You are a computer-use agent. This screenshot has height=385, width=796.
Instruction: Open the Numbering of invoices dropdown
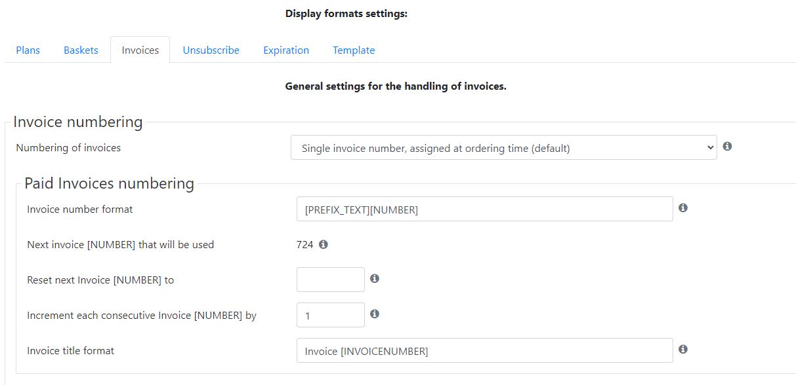tap(504, 147)
